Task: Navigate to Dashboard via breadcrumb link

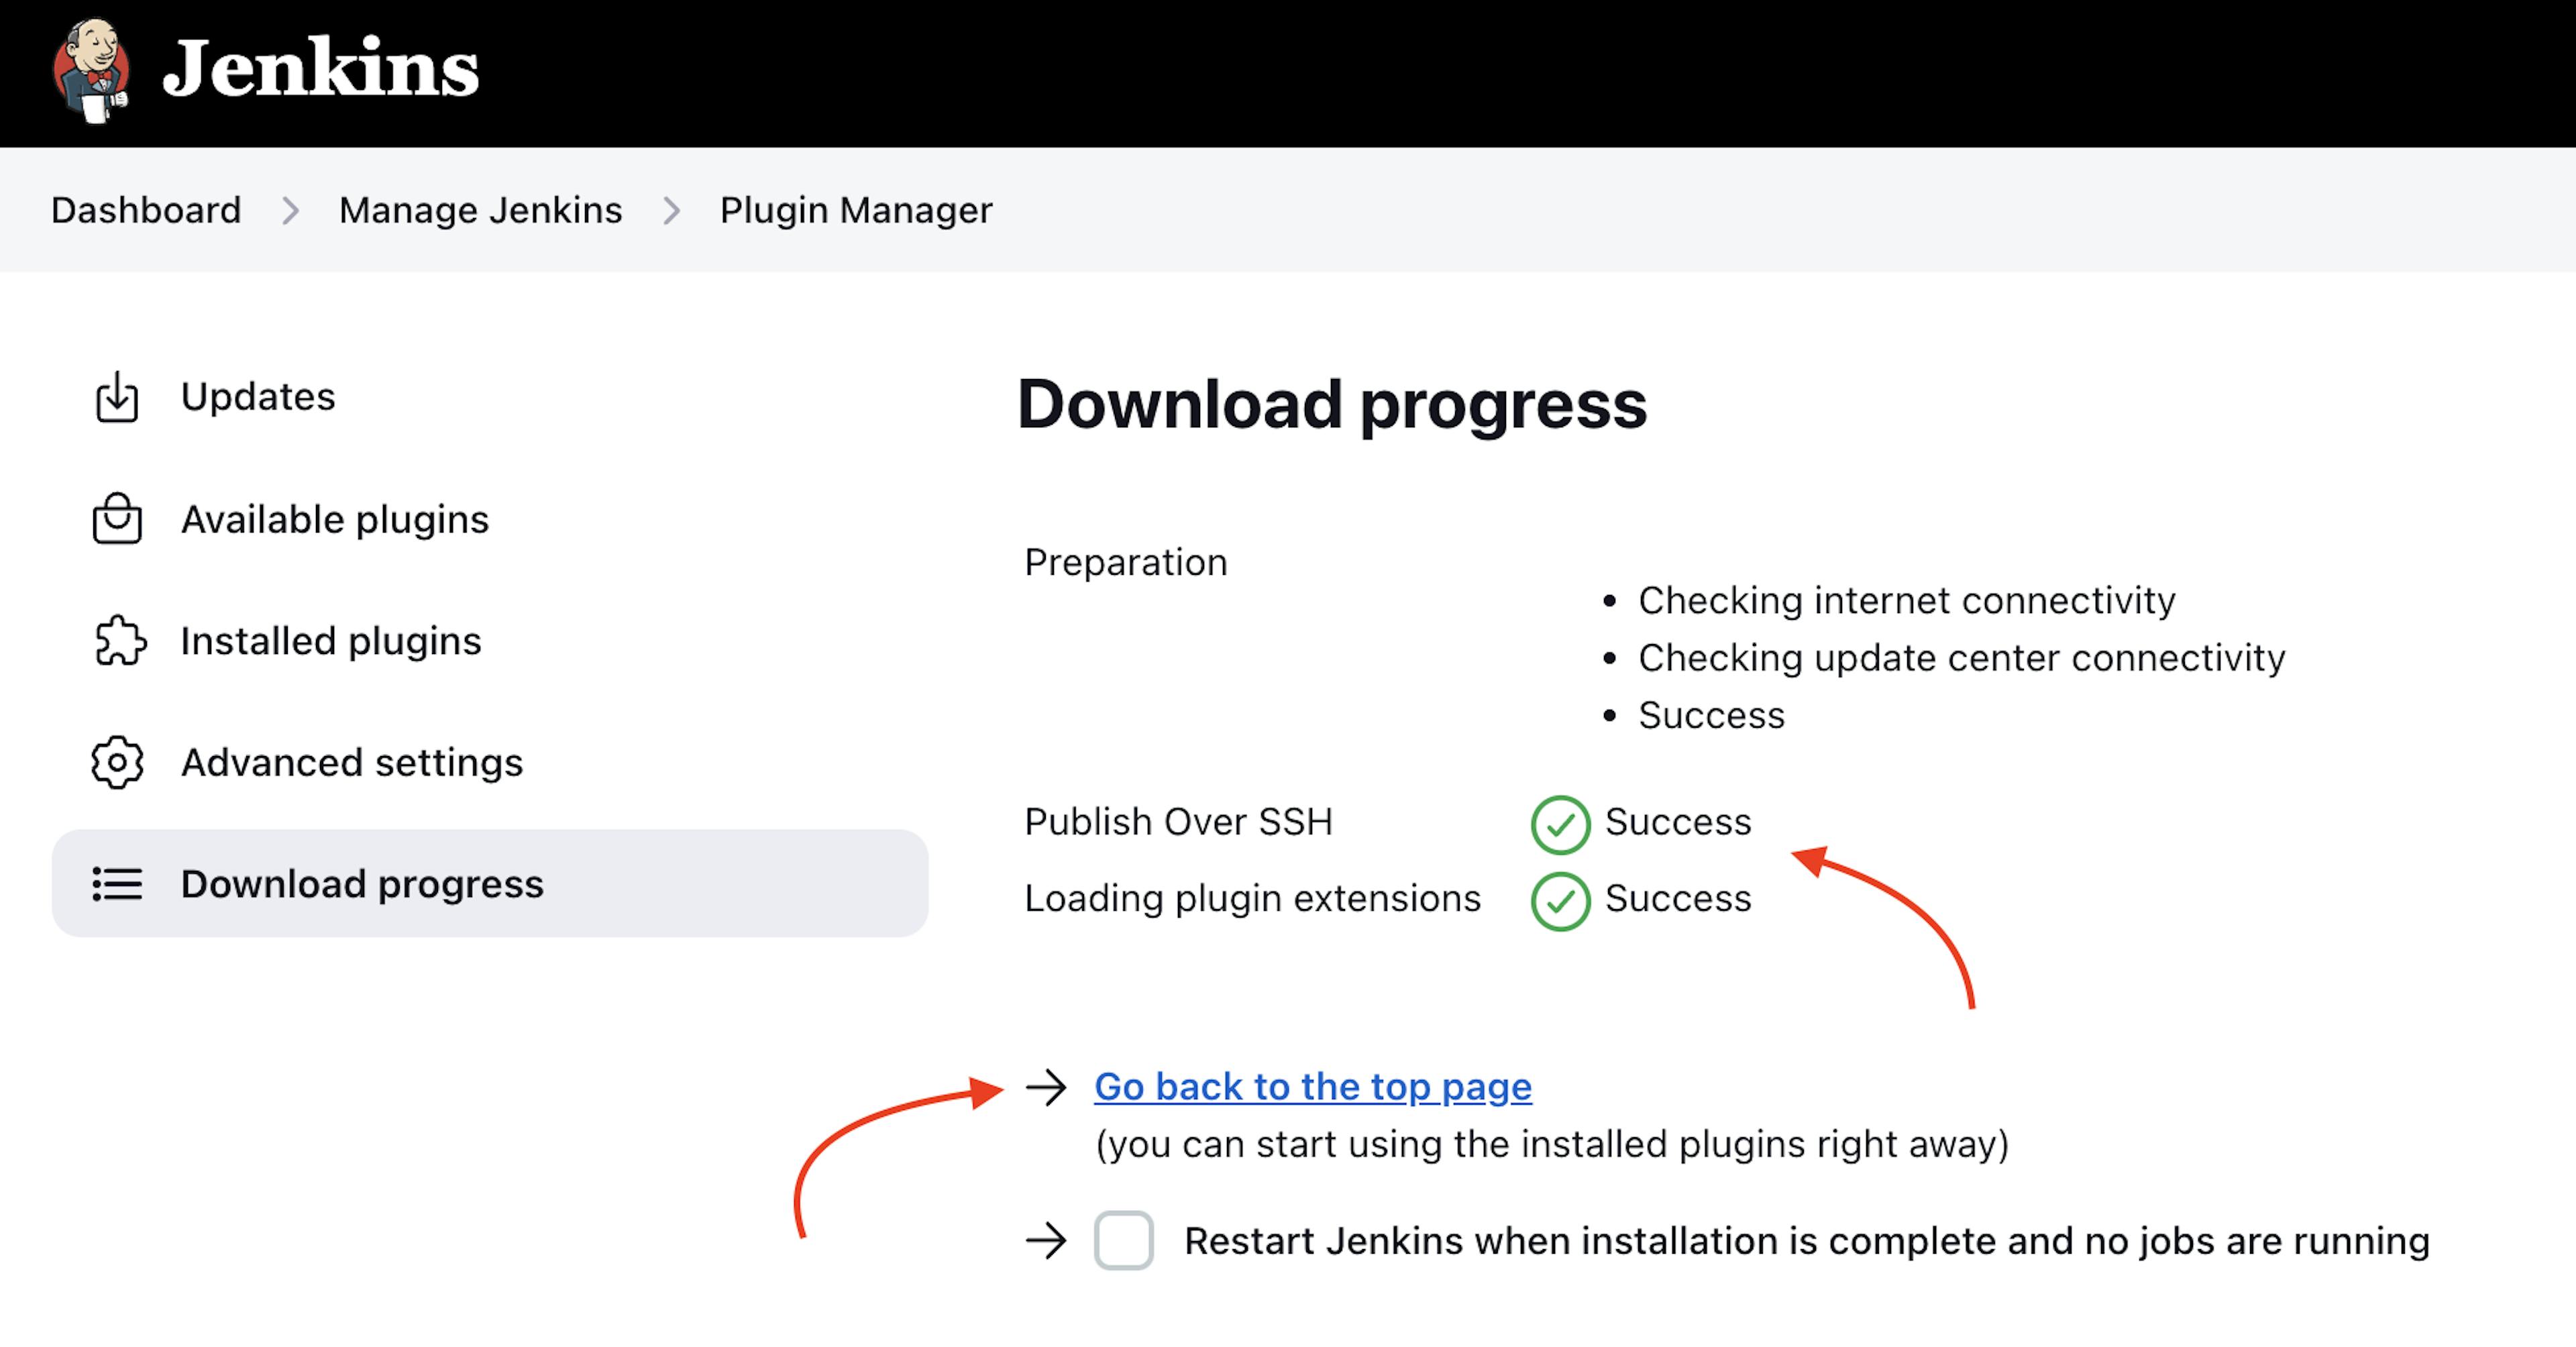Action: [x=145, y=209]
